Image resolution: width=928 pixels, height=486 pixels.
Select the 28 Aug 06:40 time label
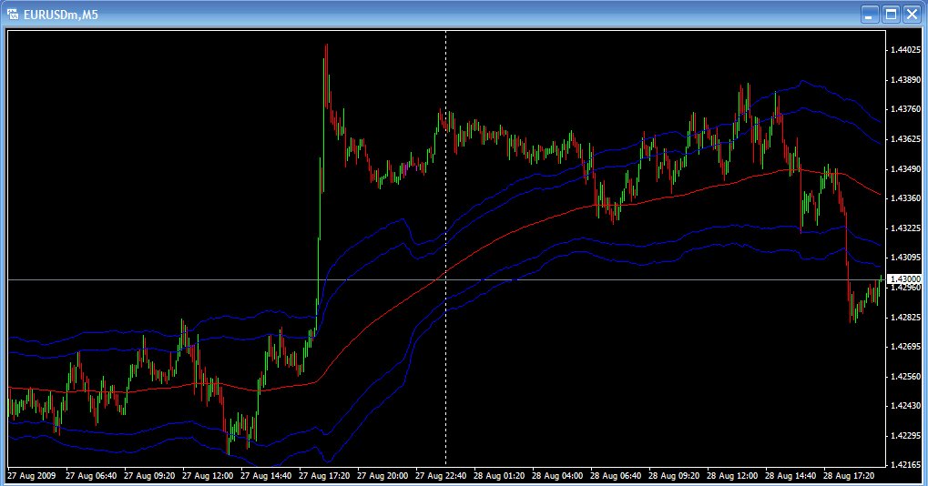(x=616, y=475)
